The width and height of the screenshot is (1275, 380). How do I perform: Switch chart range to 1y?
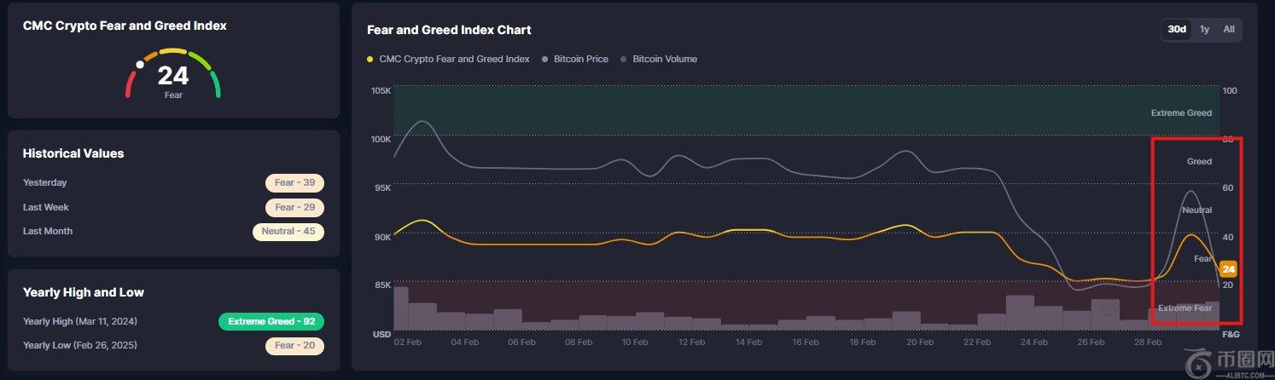(x=1204, y=30)
